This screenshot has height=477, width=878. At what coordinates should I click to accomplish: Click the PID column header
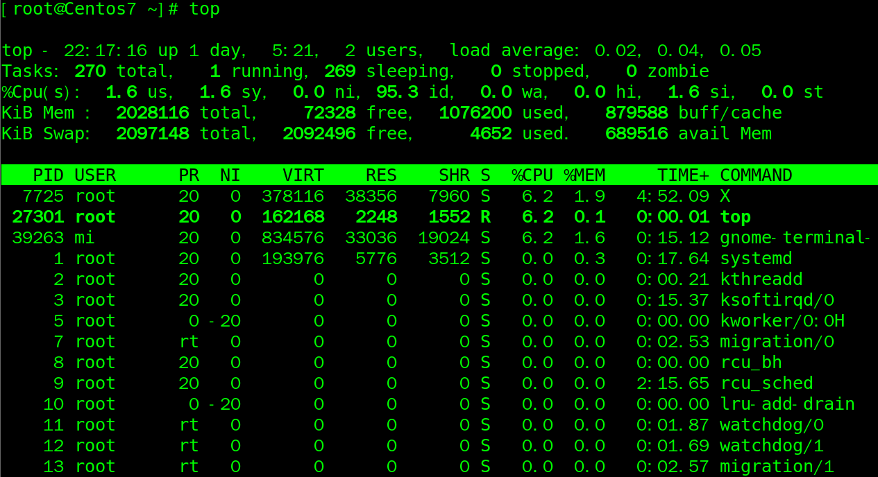[49, 175]
